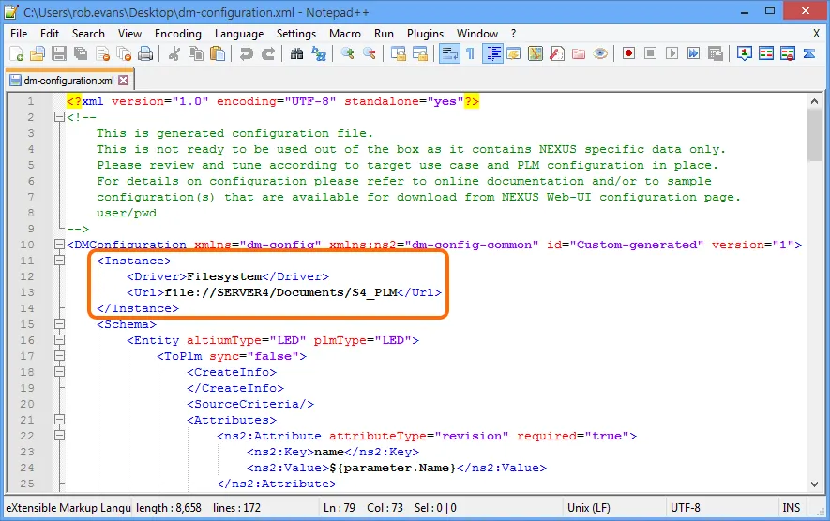Image resolution: width=830 pixels, height=521 pixels.
Task: Cut selection with scissors icon
Action: coord(174,53)
